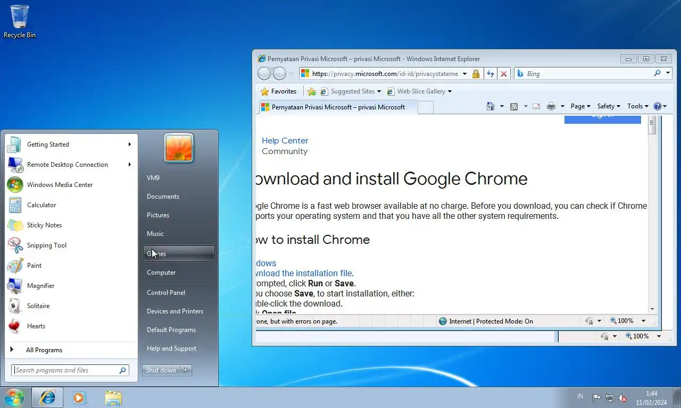This screenshot has height=408, width=681.
Task: Stop loading the page in IE
Action: tap(504, 74)
